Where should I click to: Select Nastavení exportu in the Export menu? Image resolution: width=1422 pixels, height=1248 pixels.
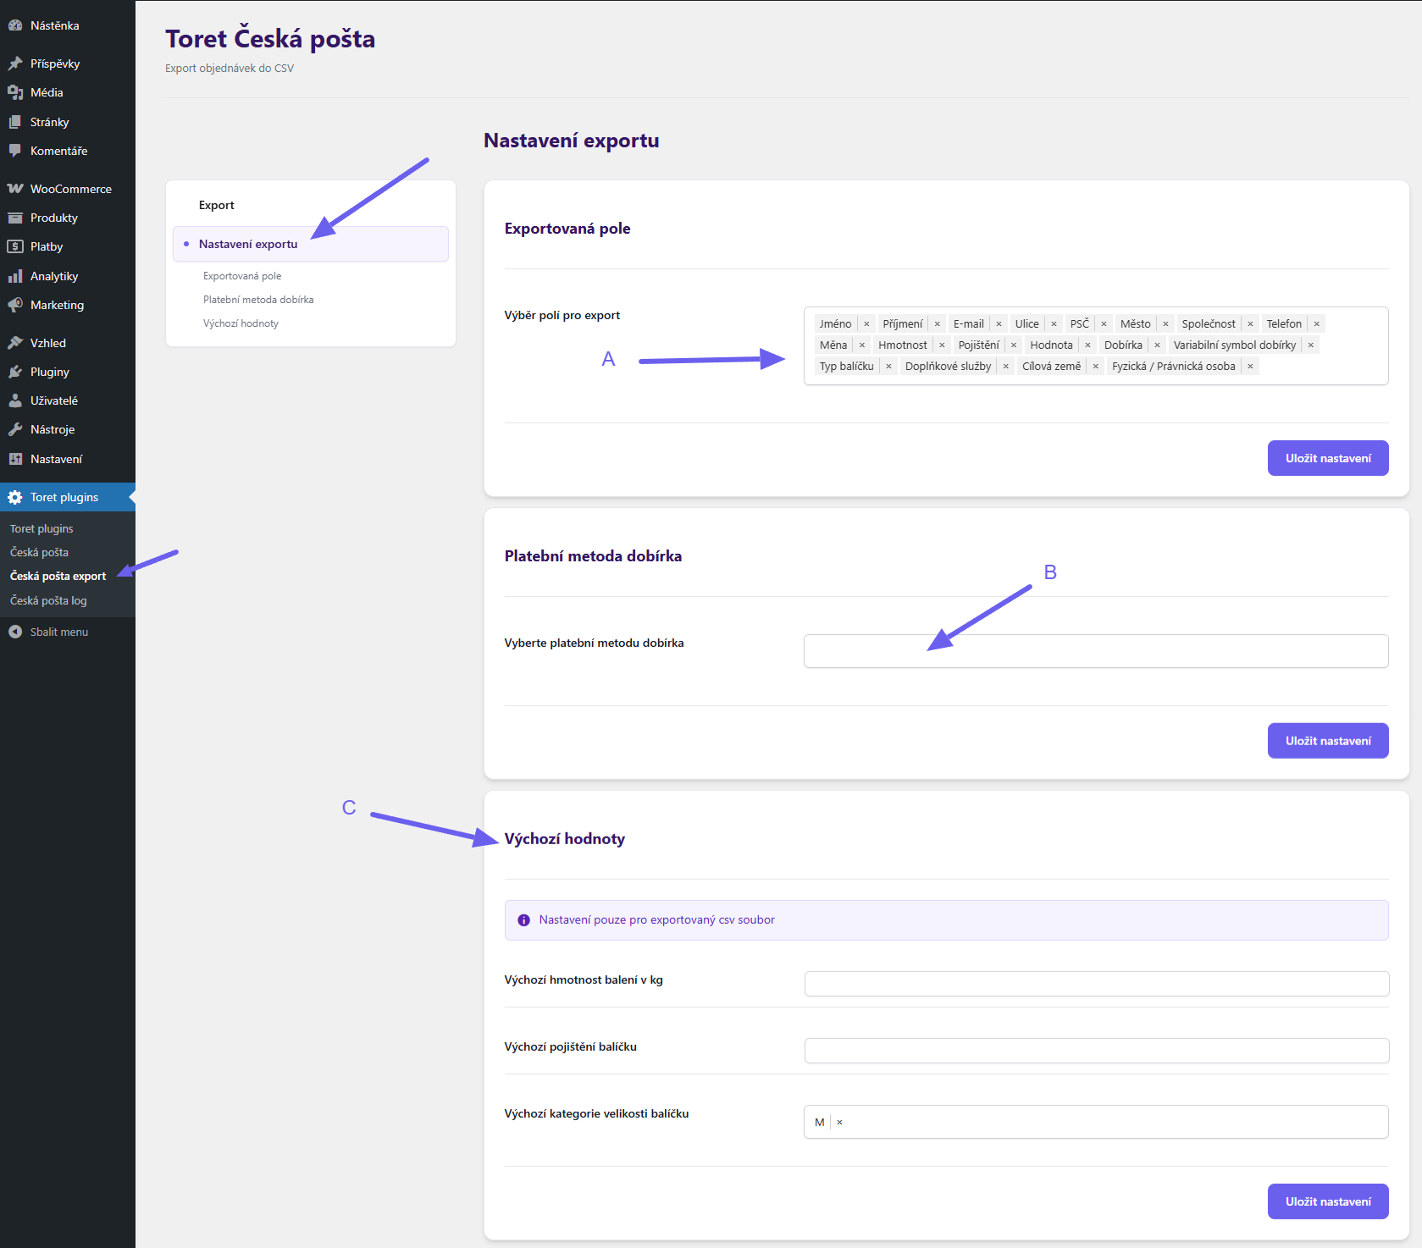[x=248, y=244]
